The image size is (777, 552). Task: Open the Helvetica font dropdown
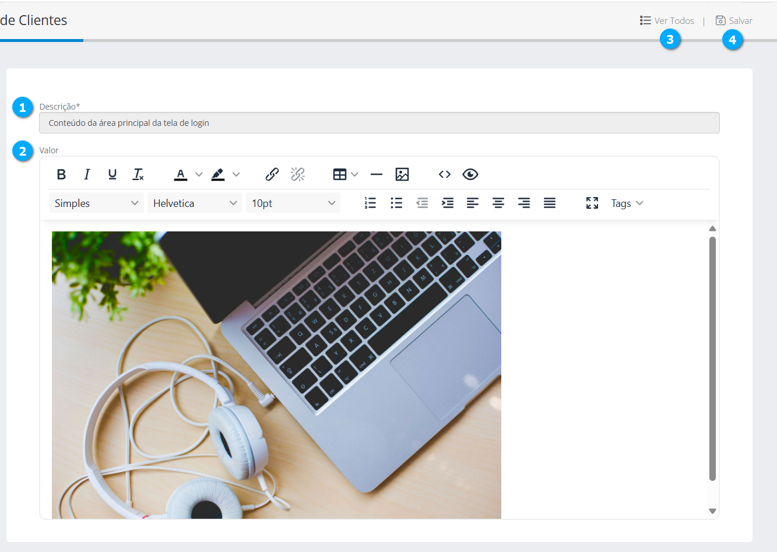(x=195, y=203)
